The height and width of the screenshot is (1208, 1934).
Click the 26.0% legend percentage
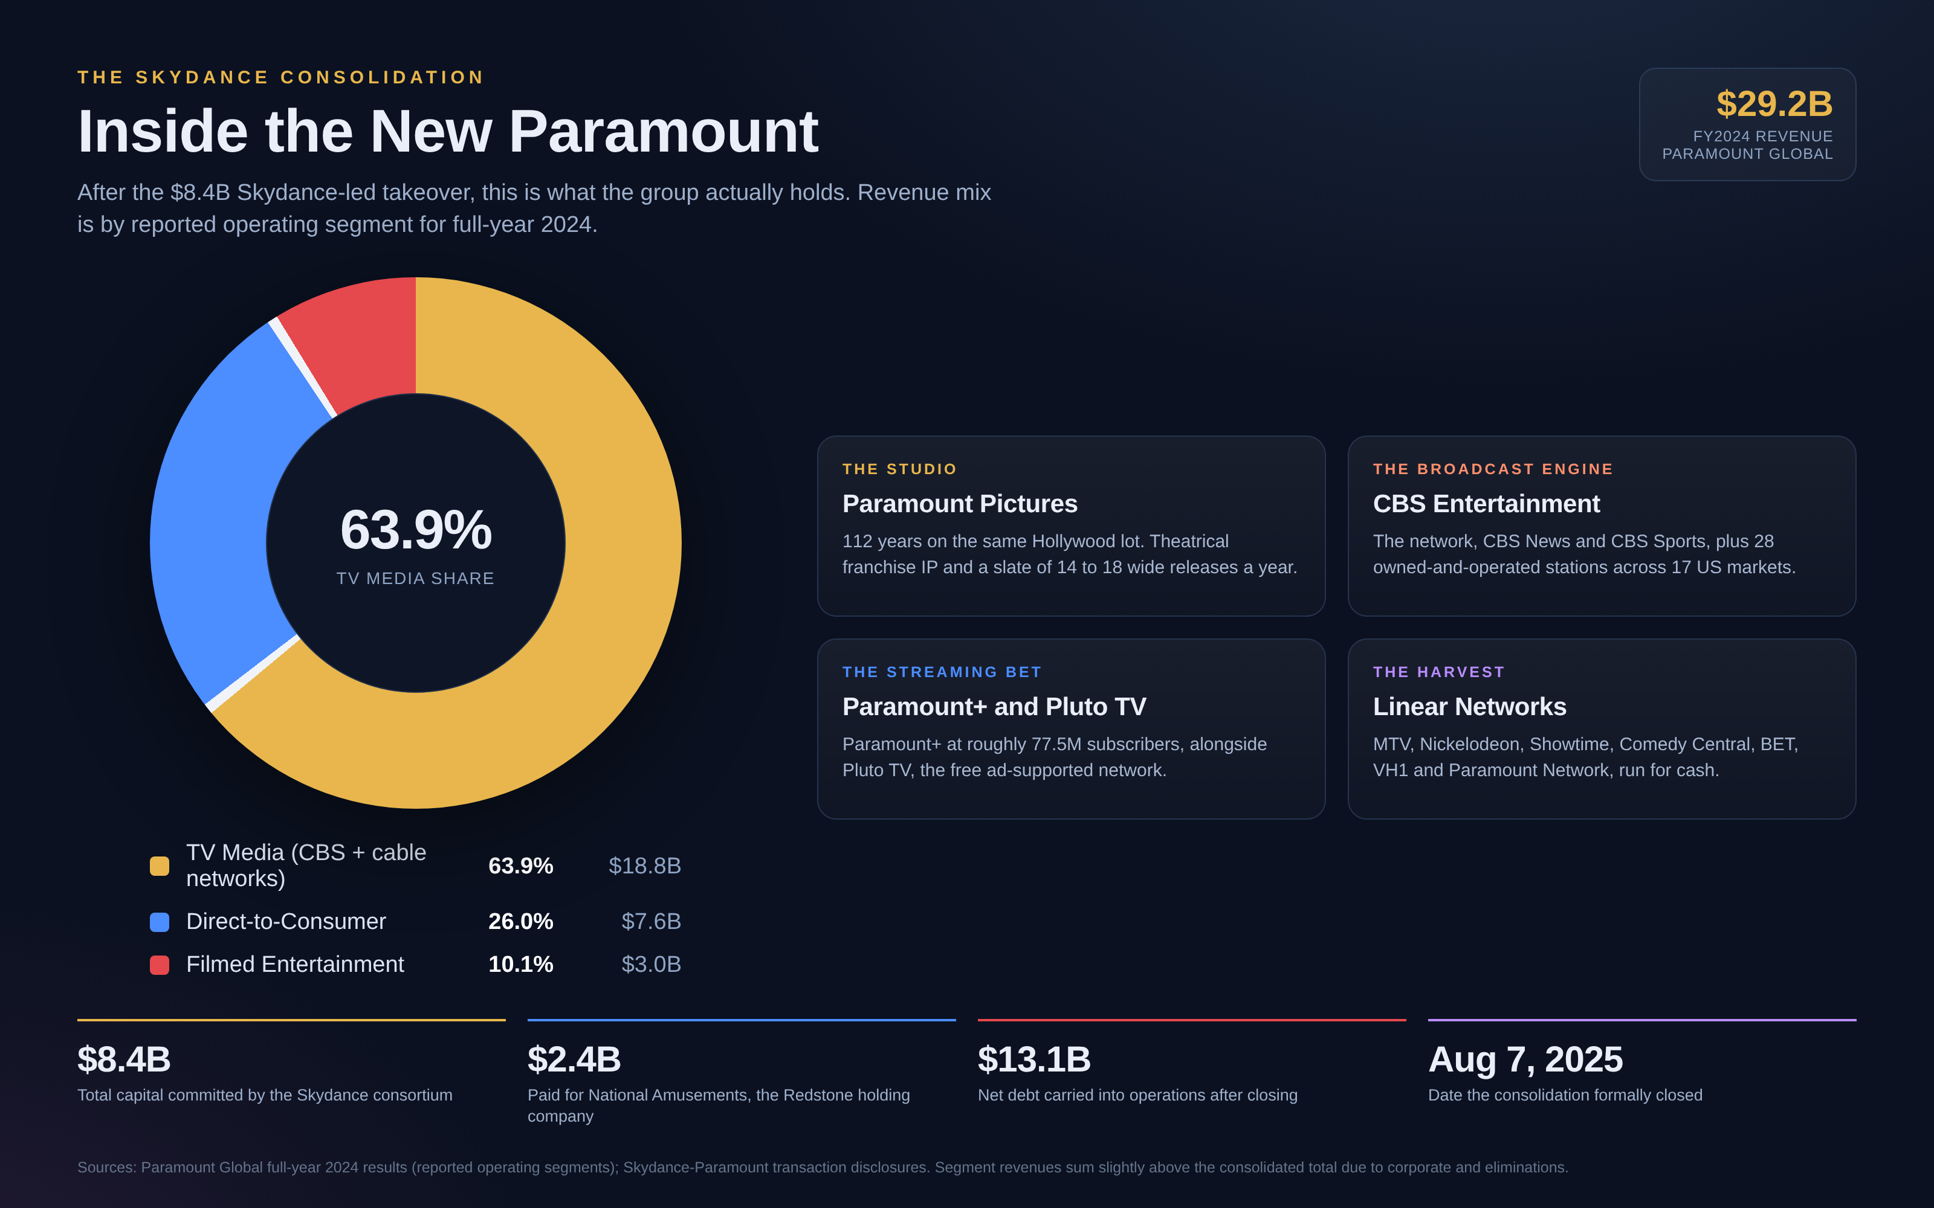coord(520,922)
